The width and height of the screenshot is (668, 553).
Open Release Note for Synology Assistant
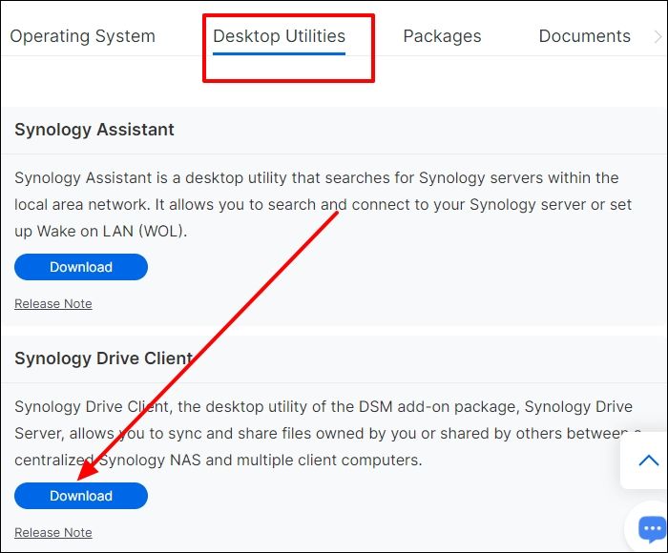tap(53, 304)
